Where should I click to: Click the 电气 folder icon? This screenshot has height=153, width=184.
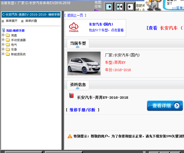click(8, 45)
